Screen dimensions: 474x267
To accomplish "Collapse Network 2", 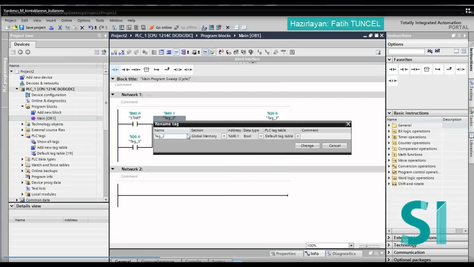I will click(113, 169).
